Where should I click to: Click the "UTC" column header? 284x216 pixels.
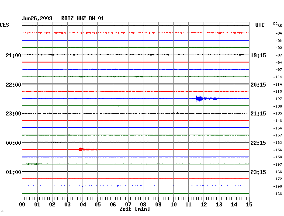click(260, 25)
